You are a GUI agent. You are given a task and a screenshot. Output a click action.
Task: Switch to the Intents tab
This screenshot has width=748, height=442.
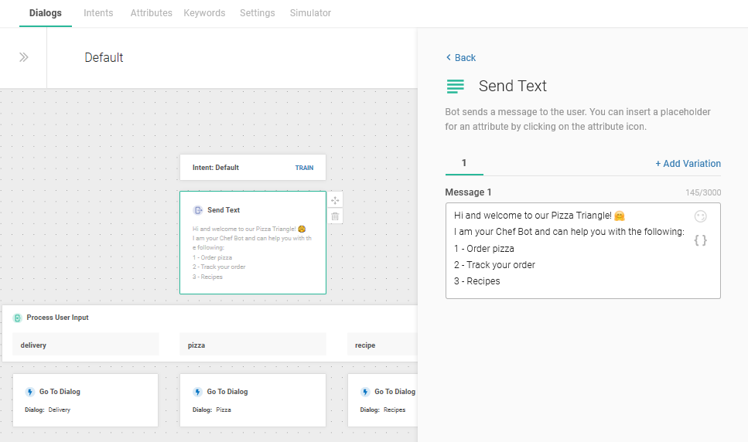click(x=98, y=13)
